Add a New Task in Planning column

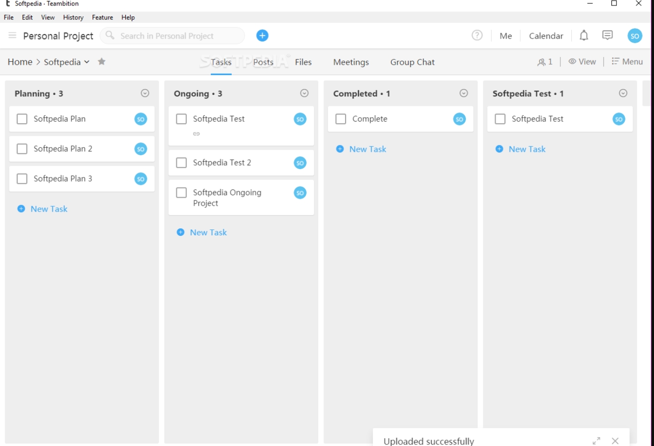pyautogui.click(x=43, y=209)
